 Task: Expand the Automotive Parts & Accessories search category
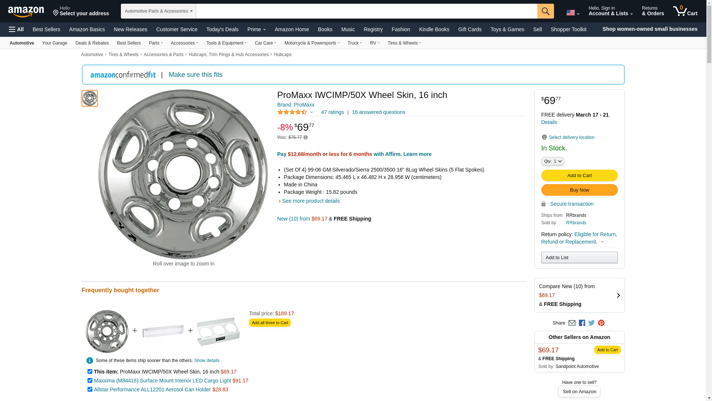pos(158,11)
